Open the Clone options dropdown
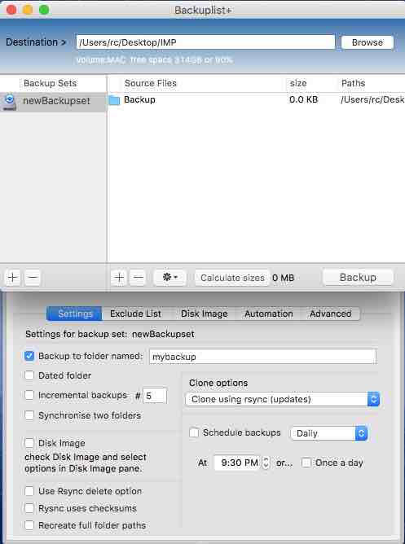This screenshot has height=544, width=405. point(283,399)
